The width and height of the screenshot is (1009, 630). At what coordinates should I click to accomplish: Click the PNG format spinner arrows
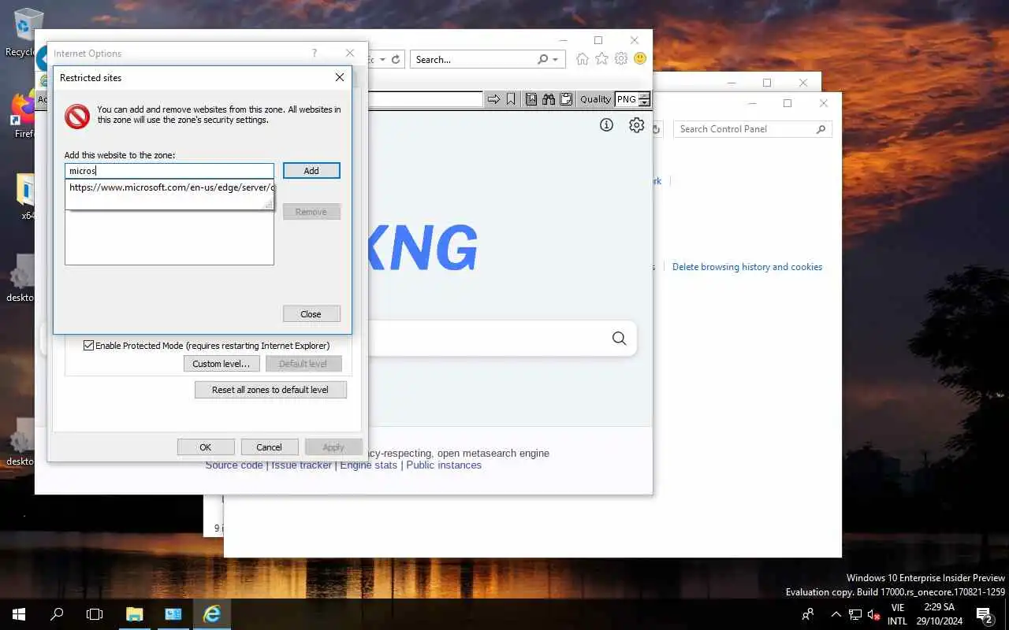[645, 99]
